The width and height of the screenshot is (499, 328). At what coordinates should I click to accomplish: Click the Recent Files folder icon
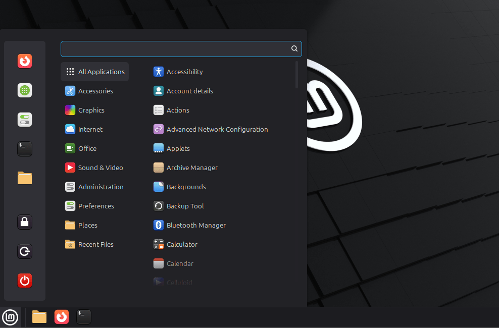point(70,244)
